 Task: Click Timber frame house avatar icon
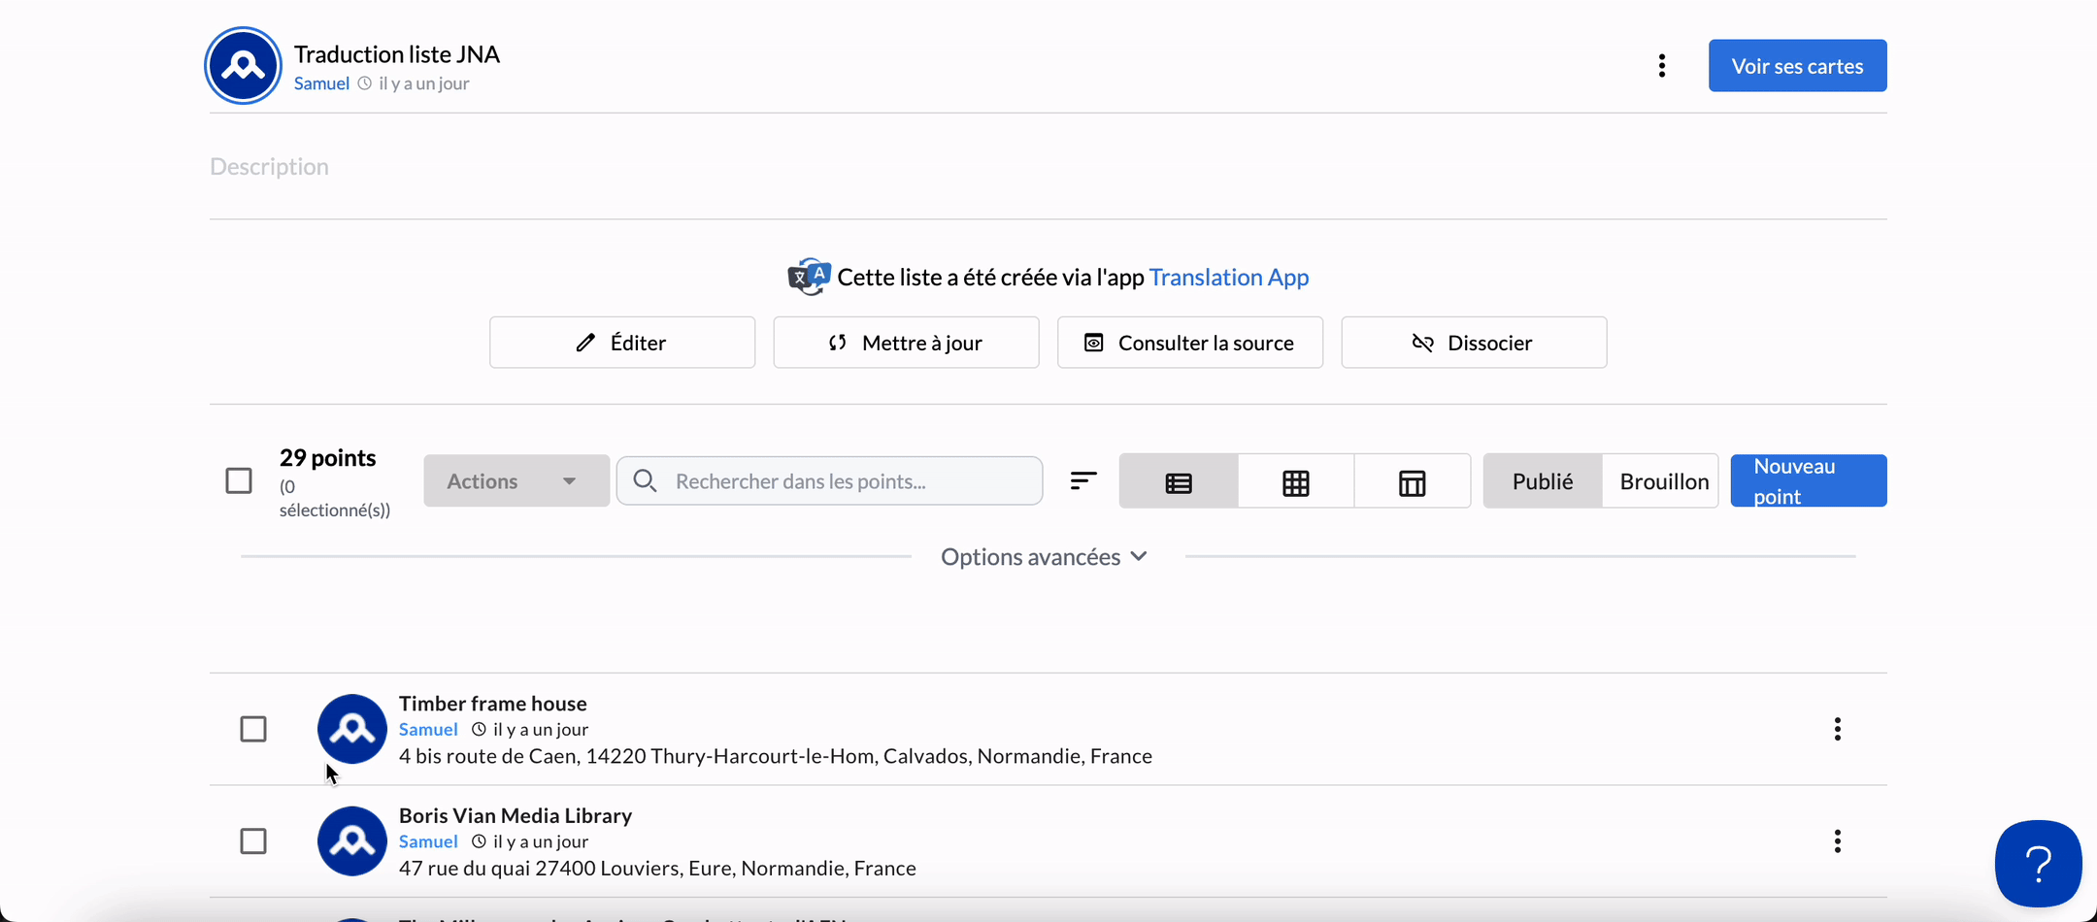pos(352,729)
